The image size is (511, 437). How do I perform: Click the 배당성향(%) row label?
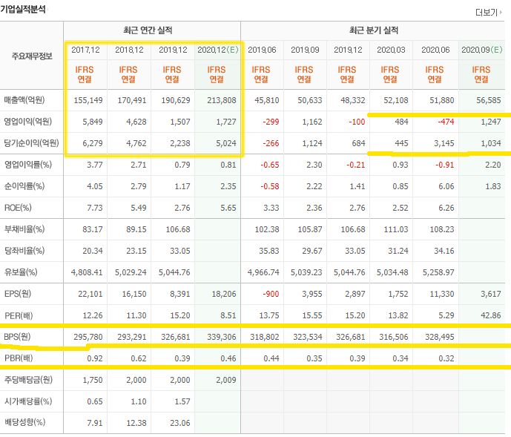click(24, 422)
